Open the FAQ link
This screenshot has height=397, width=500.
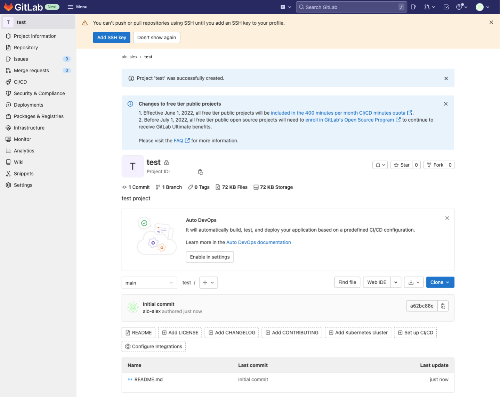coord(182,141)
